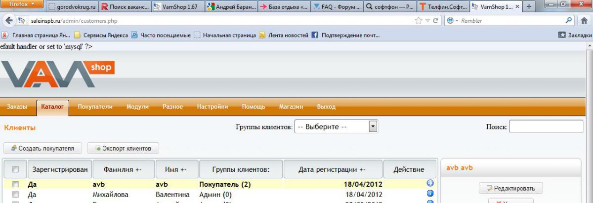This screenshot has height=203, width=593.
Task: Click the Rambler search box
Action: 511,21
